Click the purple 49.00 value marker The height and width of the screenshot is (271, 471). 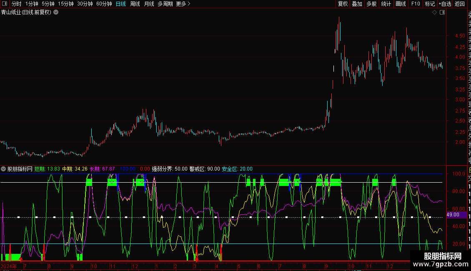click(x=453, y=215)
